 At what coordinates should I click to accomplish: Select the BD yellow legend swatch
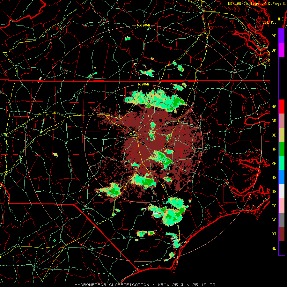[282, 135]
